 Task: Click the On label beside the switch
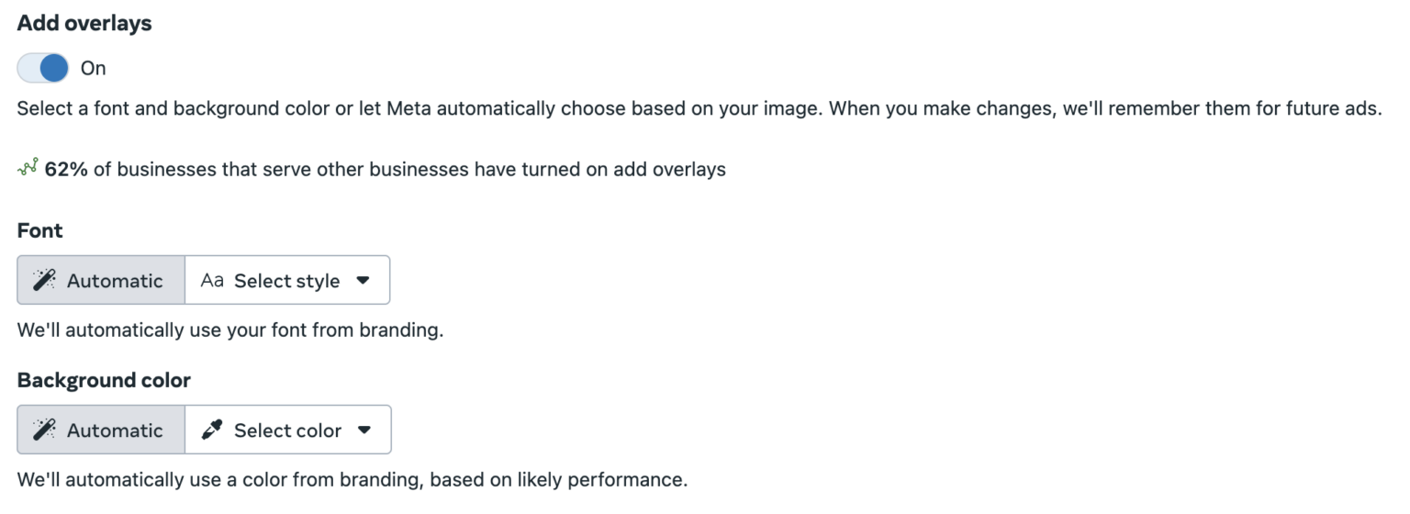[x=94, y=68]
